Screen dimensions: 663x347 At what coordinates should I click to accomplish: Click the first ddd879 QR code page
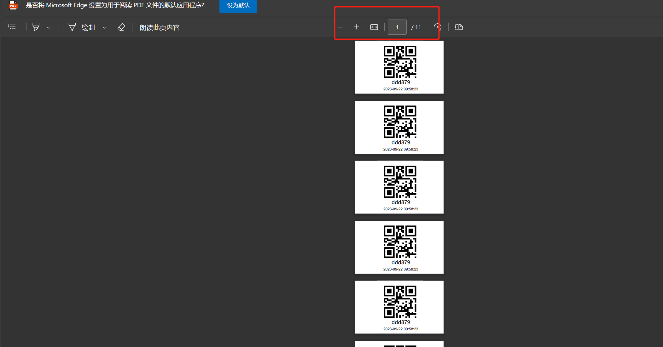tap(399, 67)
